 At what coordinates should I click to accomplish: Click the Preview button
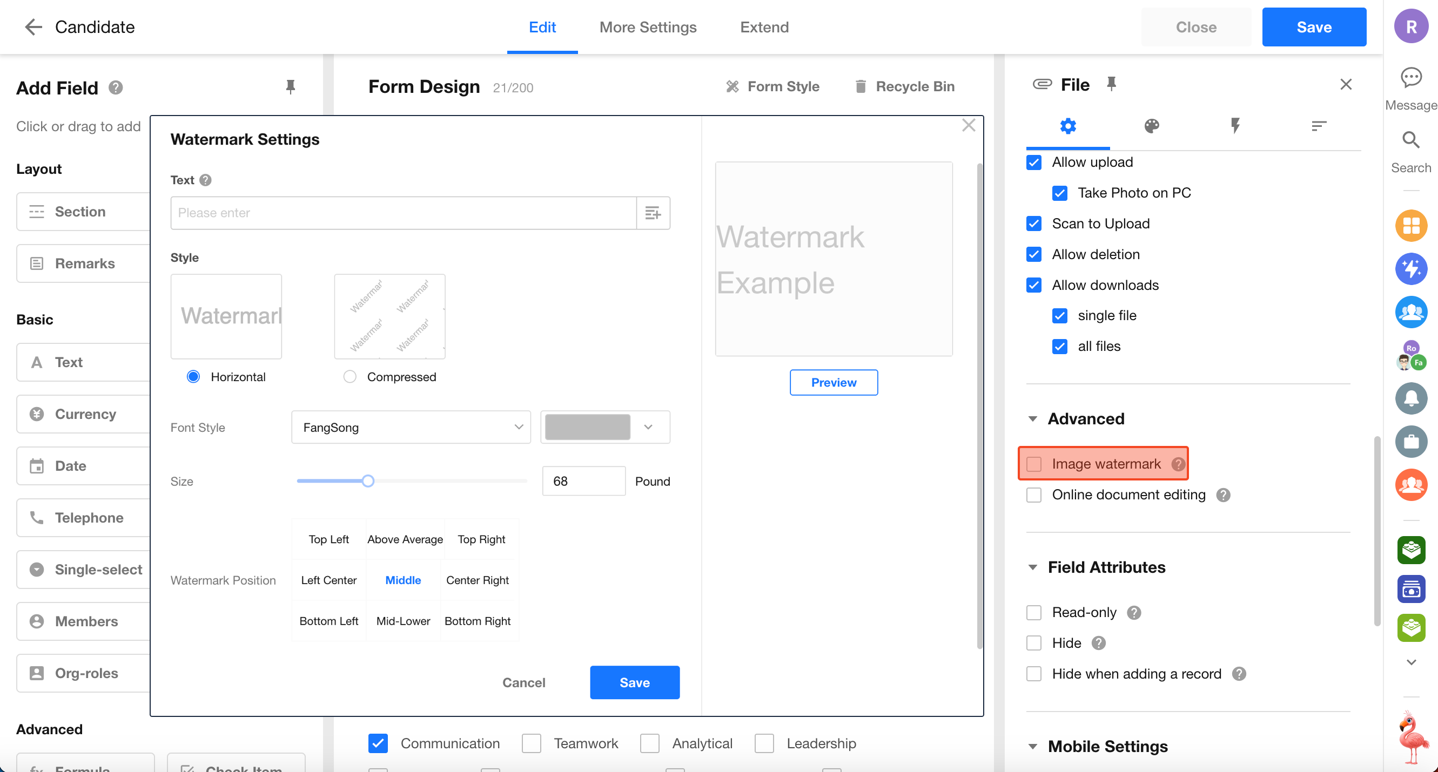tap(834, 383)
